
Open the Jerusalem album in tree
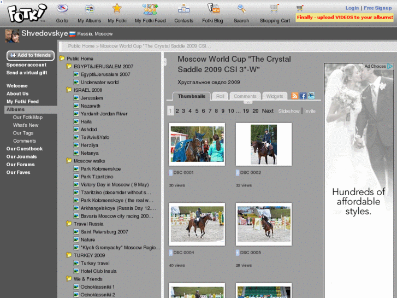[92, 98]
